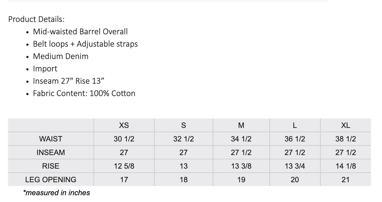Select the RISE row label
The image size is (382, 202).
(51, 166)
